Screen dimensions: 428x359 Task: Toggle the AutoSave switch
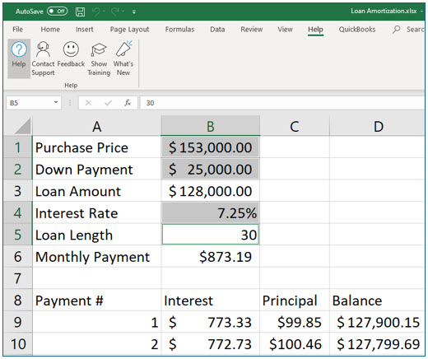pos(57,12)
